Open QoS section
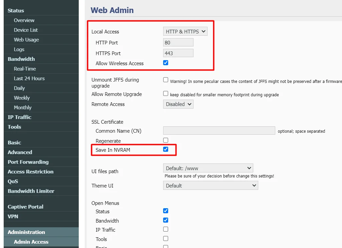 coord(41,181)
